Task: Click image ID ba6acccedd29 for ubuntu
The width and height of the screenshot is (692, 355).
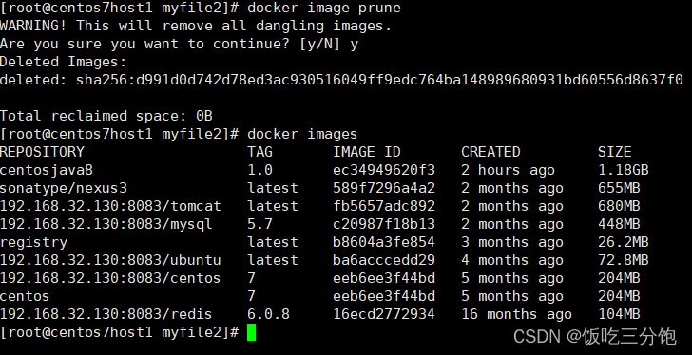Action: (384, 260)
